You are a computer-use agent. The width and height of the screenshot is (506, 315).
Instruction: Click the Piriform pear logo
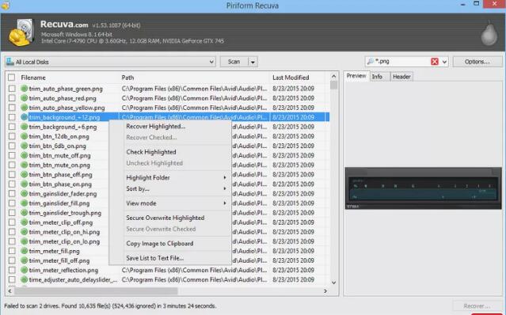[x=489, y=33]
